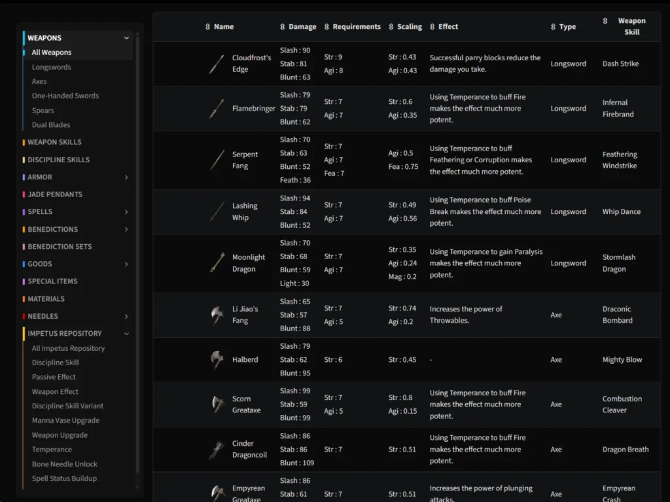Click the Serpent Fang weapon thumbnail
670x502 pixels.
click(217, 160)
